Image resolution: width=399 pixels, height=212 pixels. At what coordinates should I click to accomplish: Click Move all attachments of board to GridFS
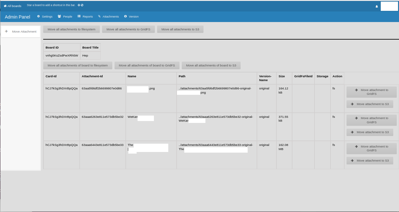click(x=147, y=65)
